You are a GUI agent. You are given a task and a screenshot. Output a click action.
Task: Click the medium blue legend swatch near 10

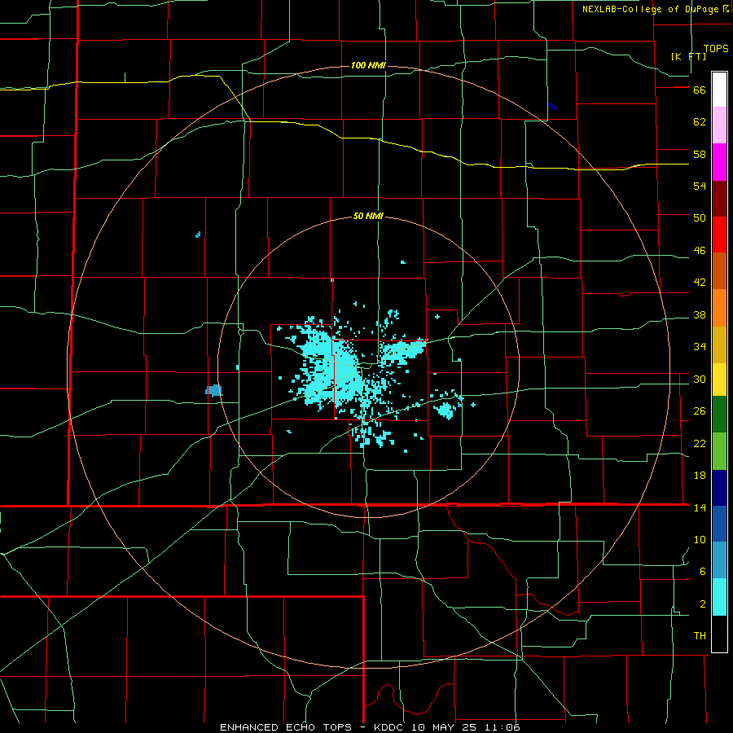tap(719, 524)
